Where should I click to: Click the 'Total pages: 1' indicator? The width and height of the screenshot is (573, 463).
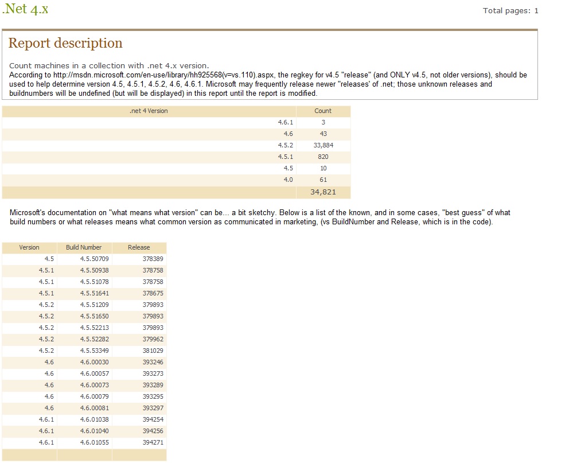pos(510,10)
